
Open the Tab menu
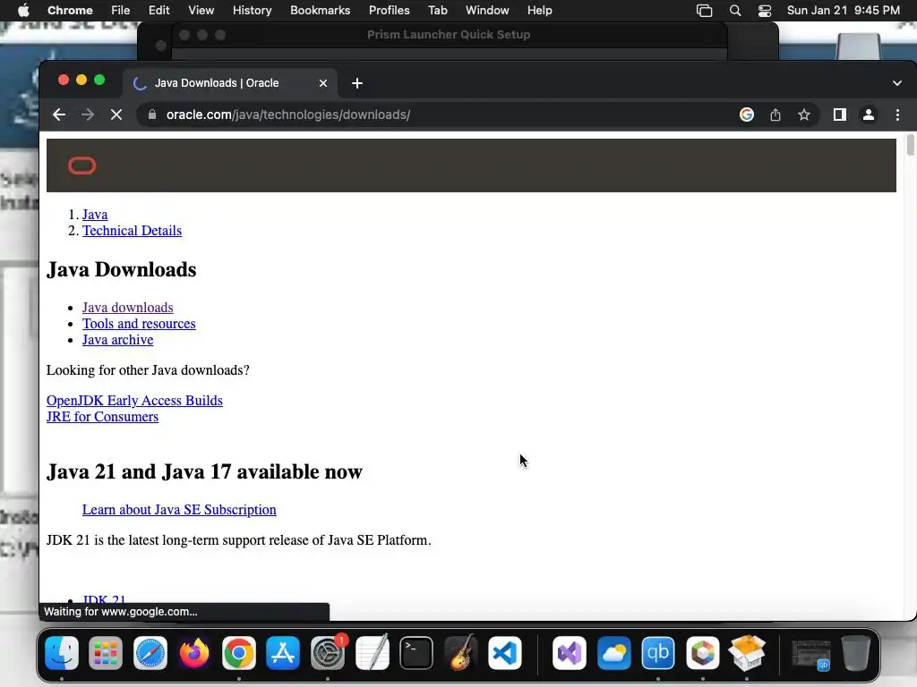click(x=437, y=11)
